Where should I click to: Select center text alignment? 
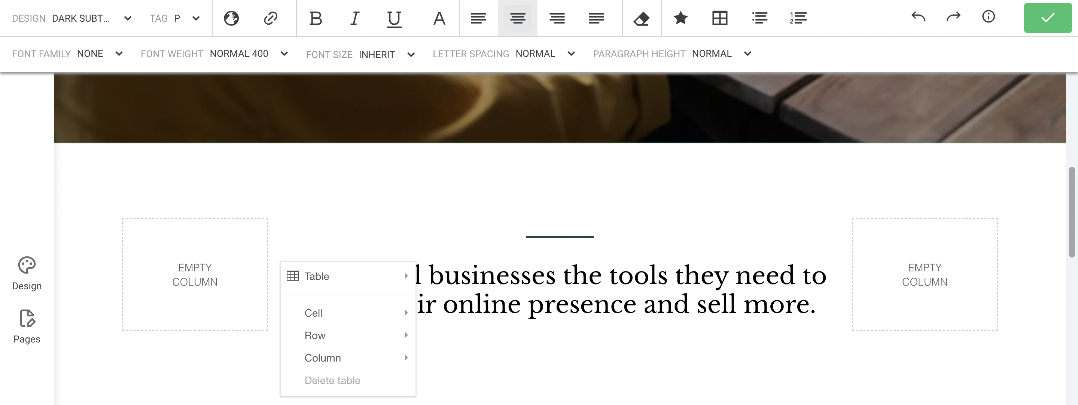pos(518,18)
